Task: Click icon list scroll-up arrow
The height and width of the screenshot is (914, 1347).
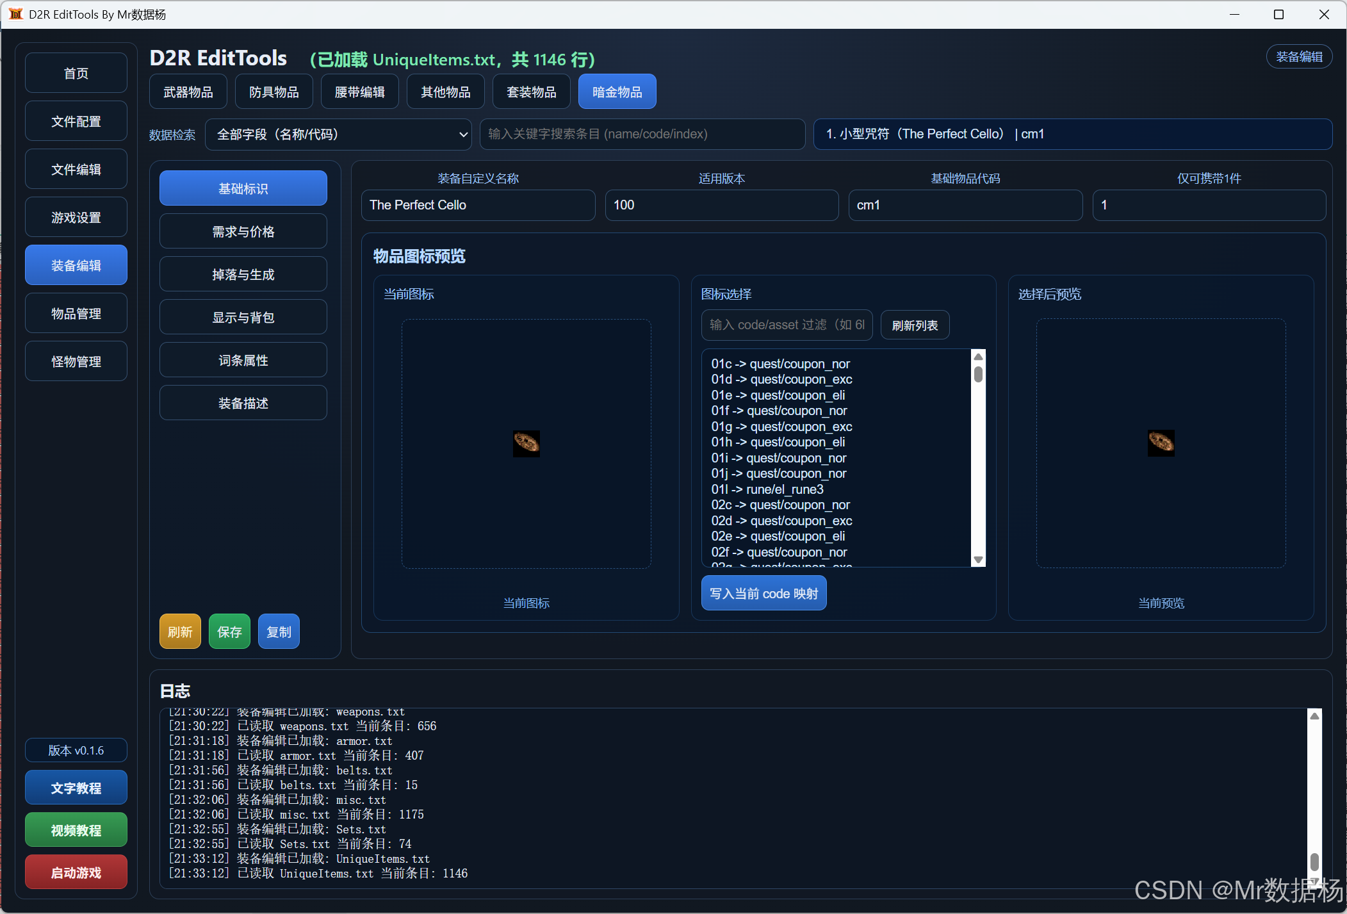Action: (x=978, y=357)
